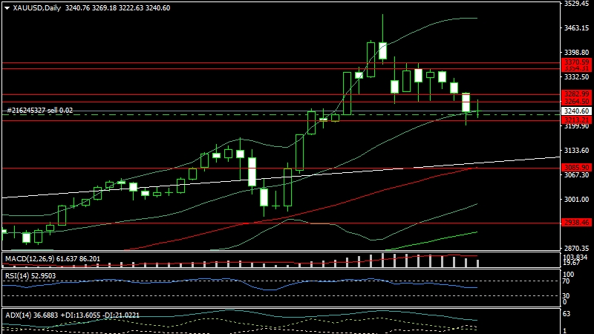The height and width of the screenshot is (334, 594).
Task: Click the tallest MACD histogram bar
Action: (382, 259)
